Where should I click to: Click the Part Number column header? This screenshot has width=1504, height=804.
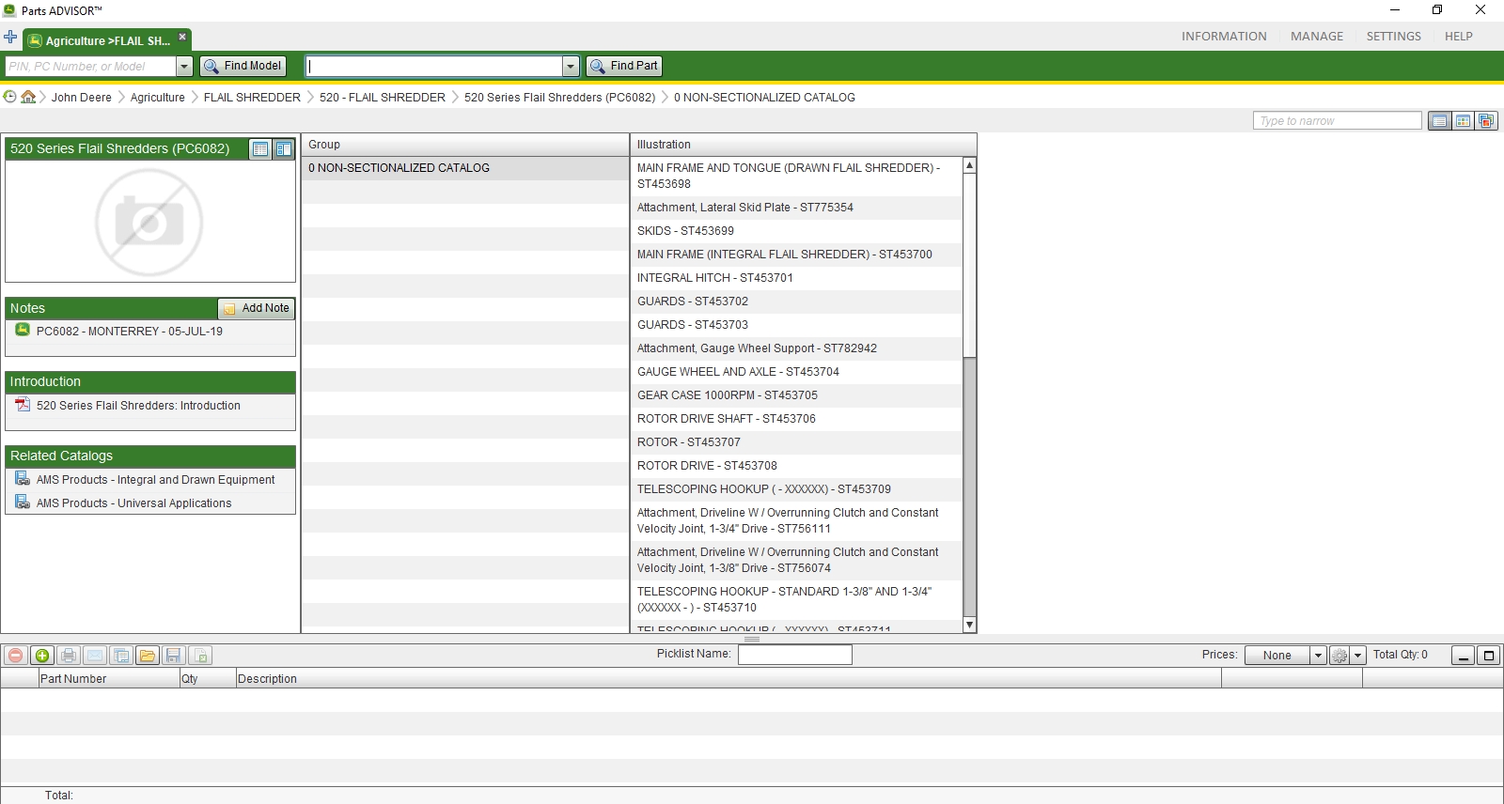pos(108,678)
